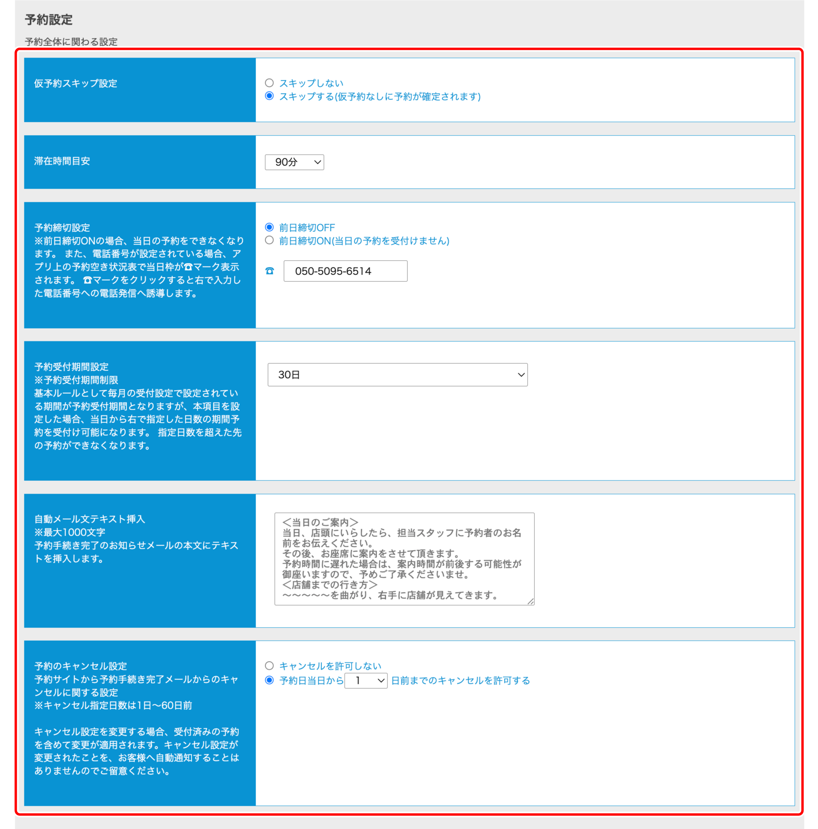Select スキップする radio option

(269, 96)
